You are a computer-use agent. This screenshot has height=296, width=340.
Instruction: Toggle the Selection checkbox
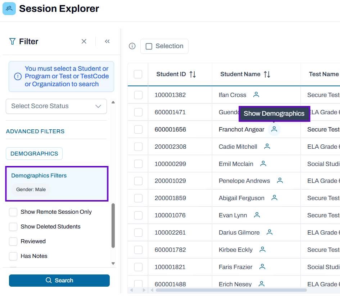(149, 46)
